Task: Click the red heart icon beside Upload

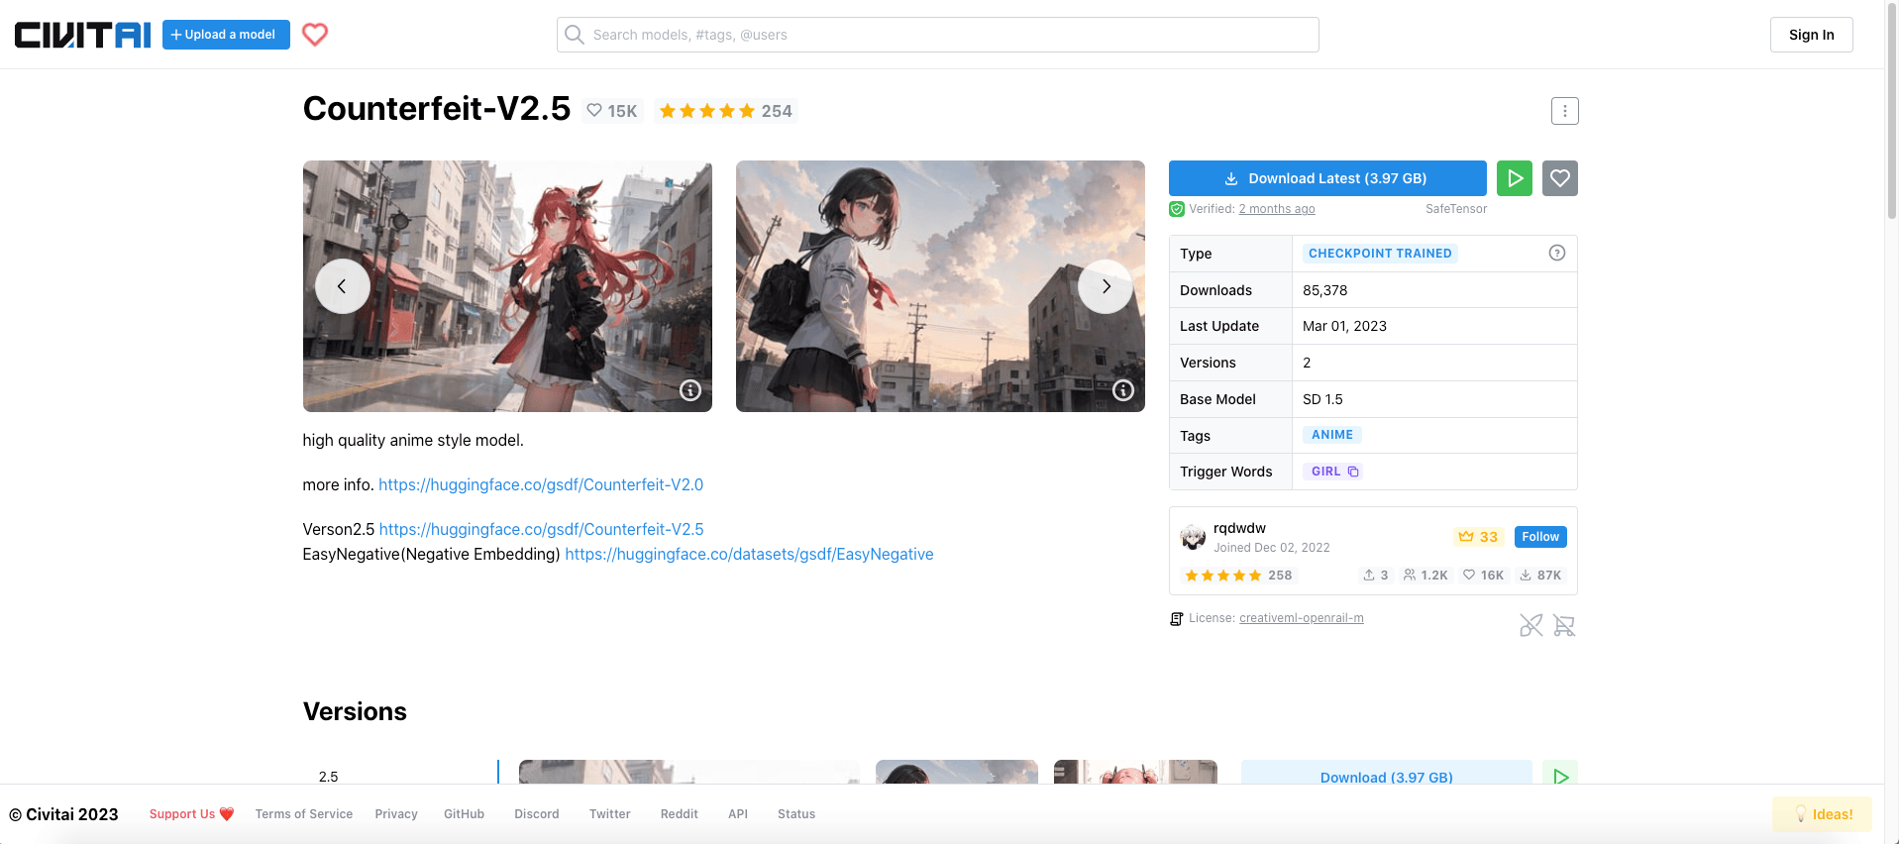Action: click(x=315, y=35)
